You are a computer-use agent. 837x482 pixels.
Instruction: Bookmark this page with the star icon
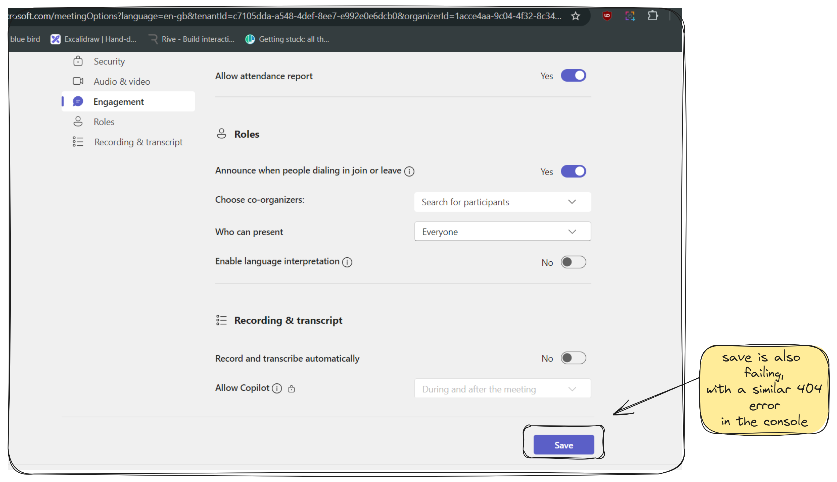[x=575, y=16]
